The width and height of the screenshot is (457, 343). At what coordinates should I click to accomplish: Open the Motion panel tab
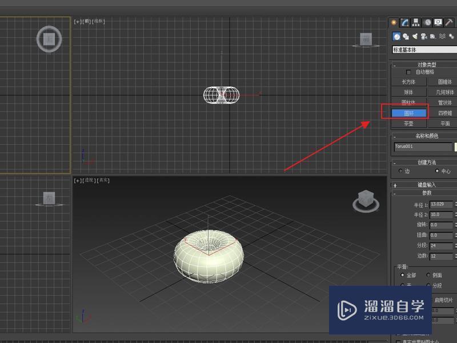[x=427, y=22]
